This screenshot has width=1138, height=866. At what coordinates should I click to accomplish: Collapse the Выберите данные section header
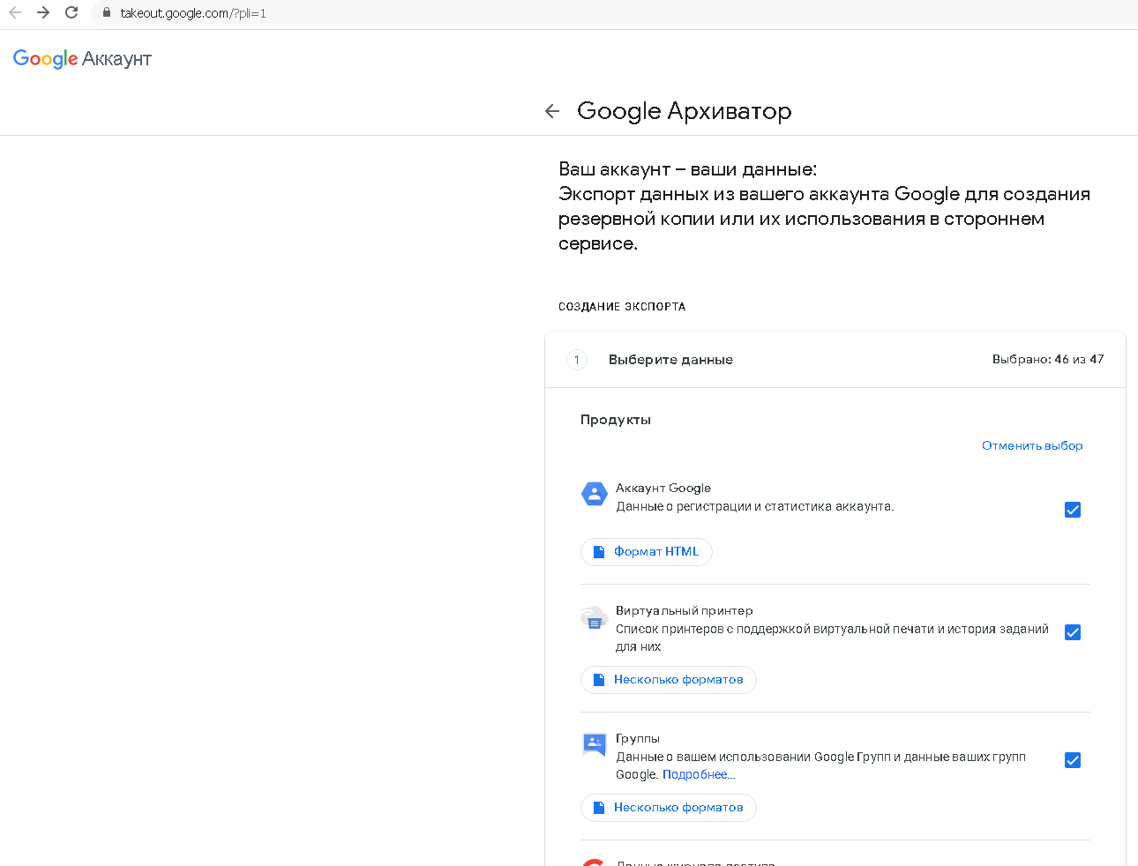pyautogui.click(x=835, y=360)
